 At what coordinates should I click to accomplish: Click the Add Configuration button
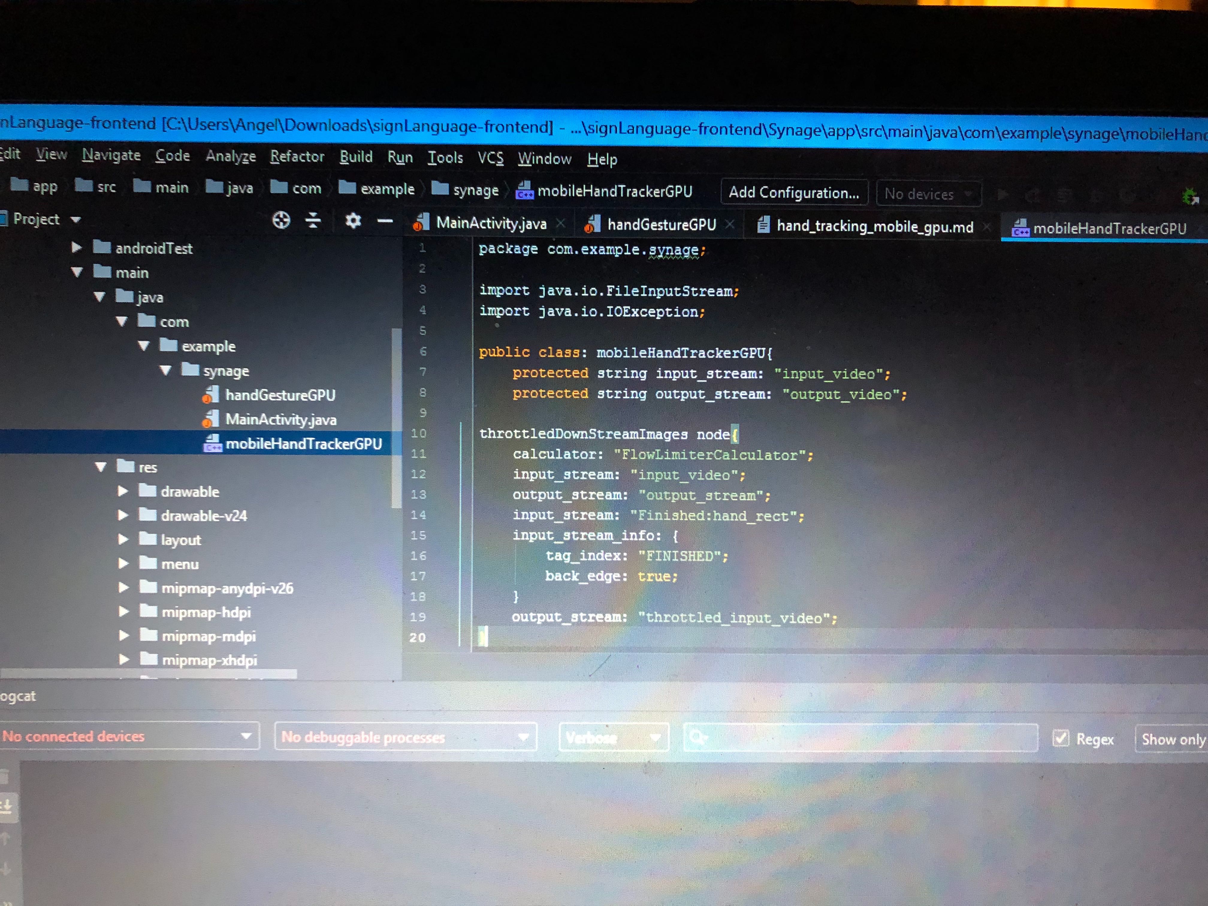794,192
